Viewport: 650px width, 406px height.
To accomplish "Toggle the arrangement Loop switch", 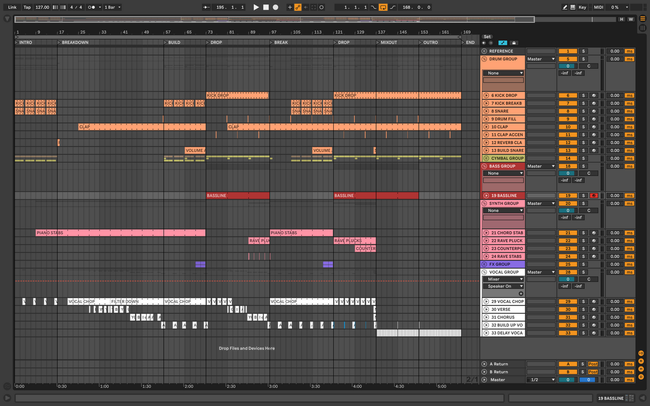I will [x=383, y=7].
